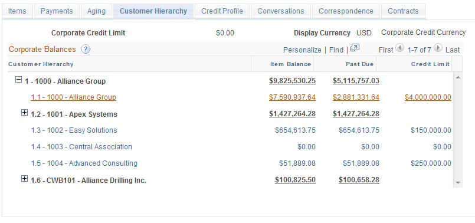Select the 1 - 1000 - Alliance Group row label
The width and height of the screenshot is (475, 223).
(65, 81)
